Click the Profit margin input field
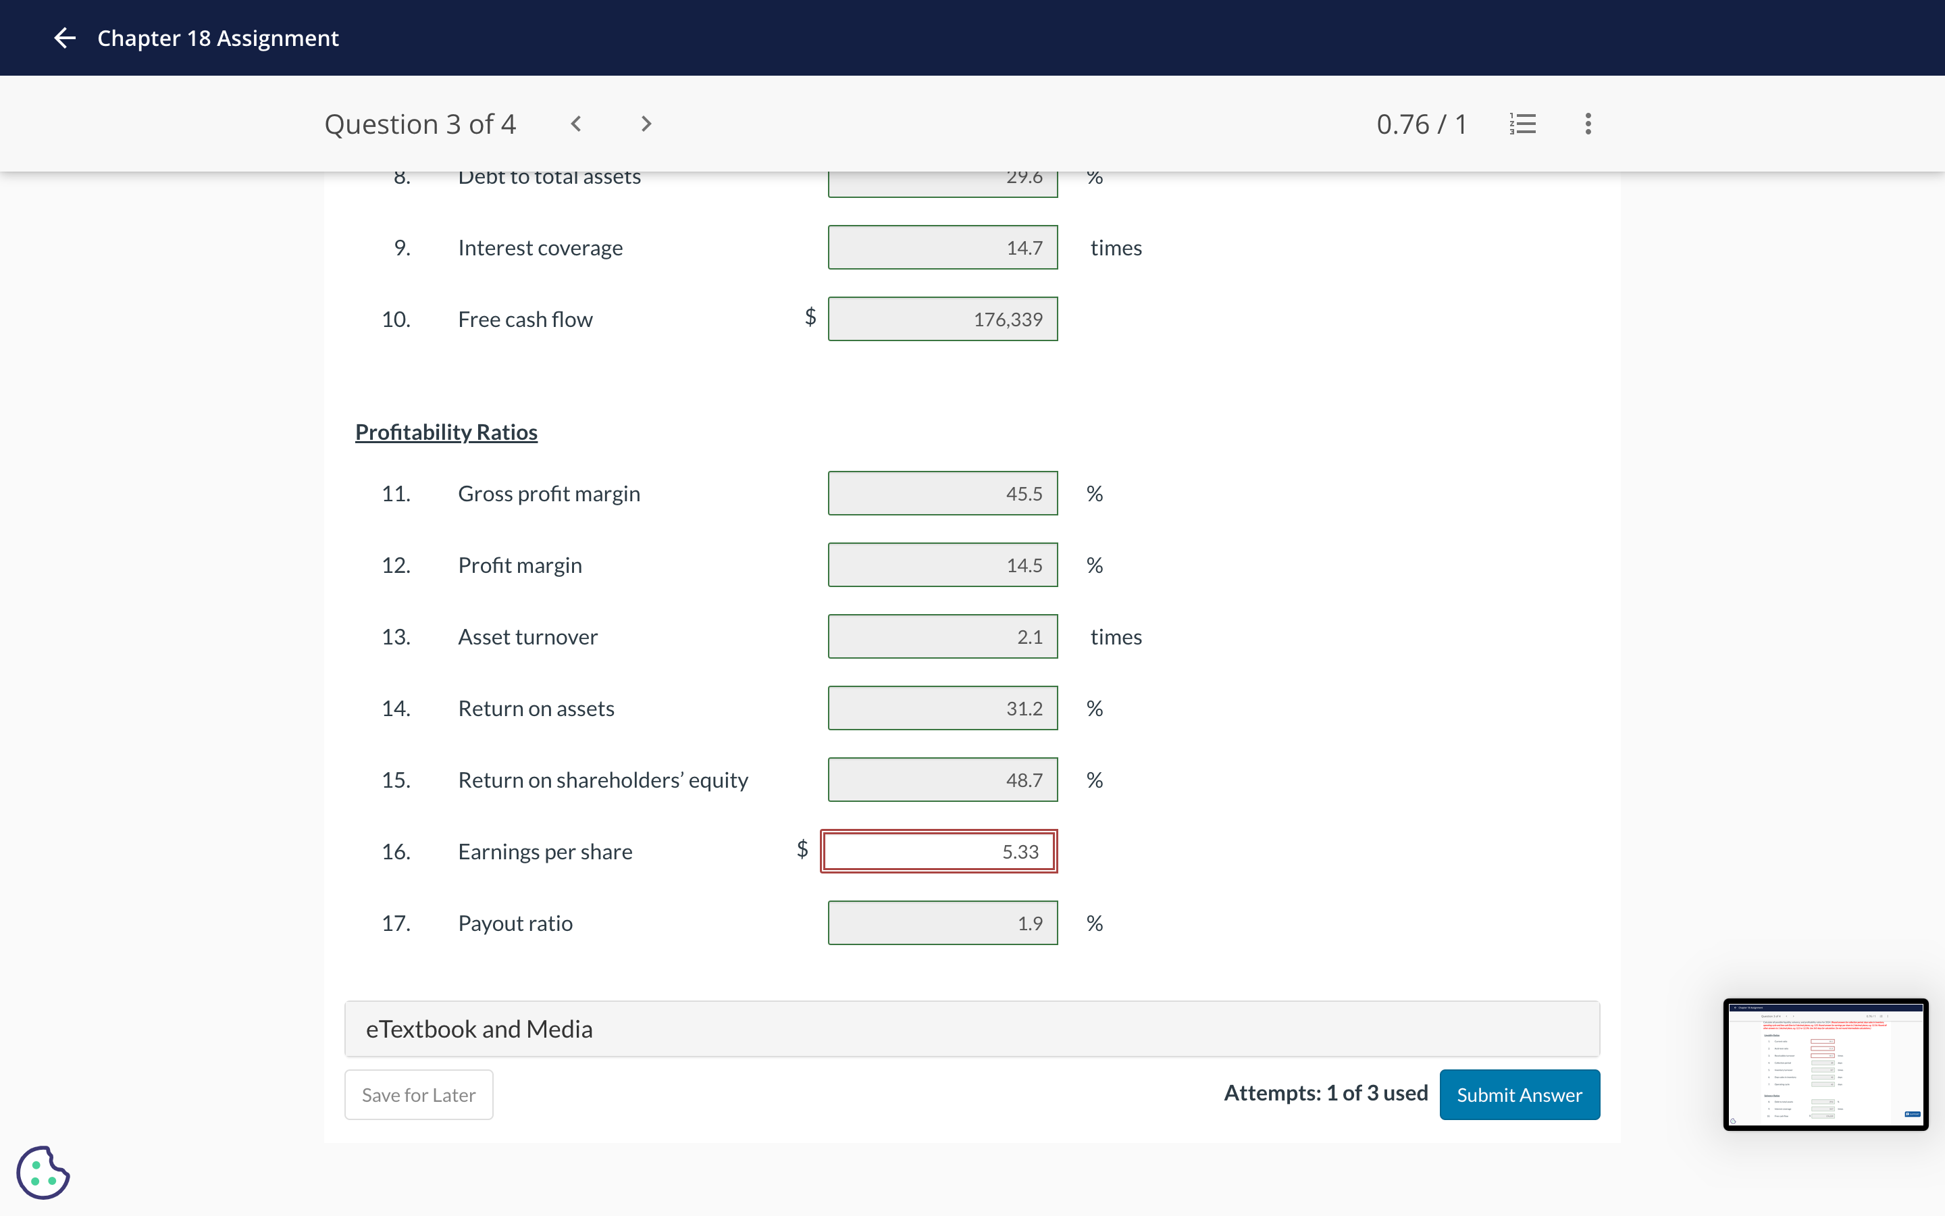Viewport: 1945px width, 1216px height. point(942,565)
